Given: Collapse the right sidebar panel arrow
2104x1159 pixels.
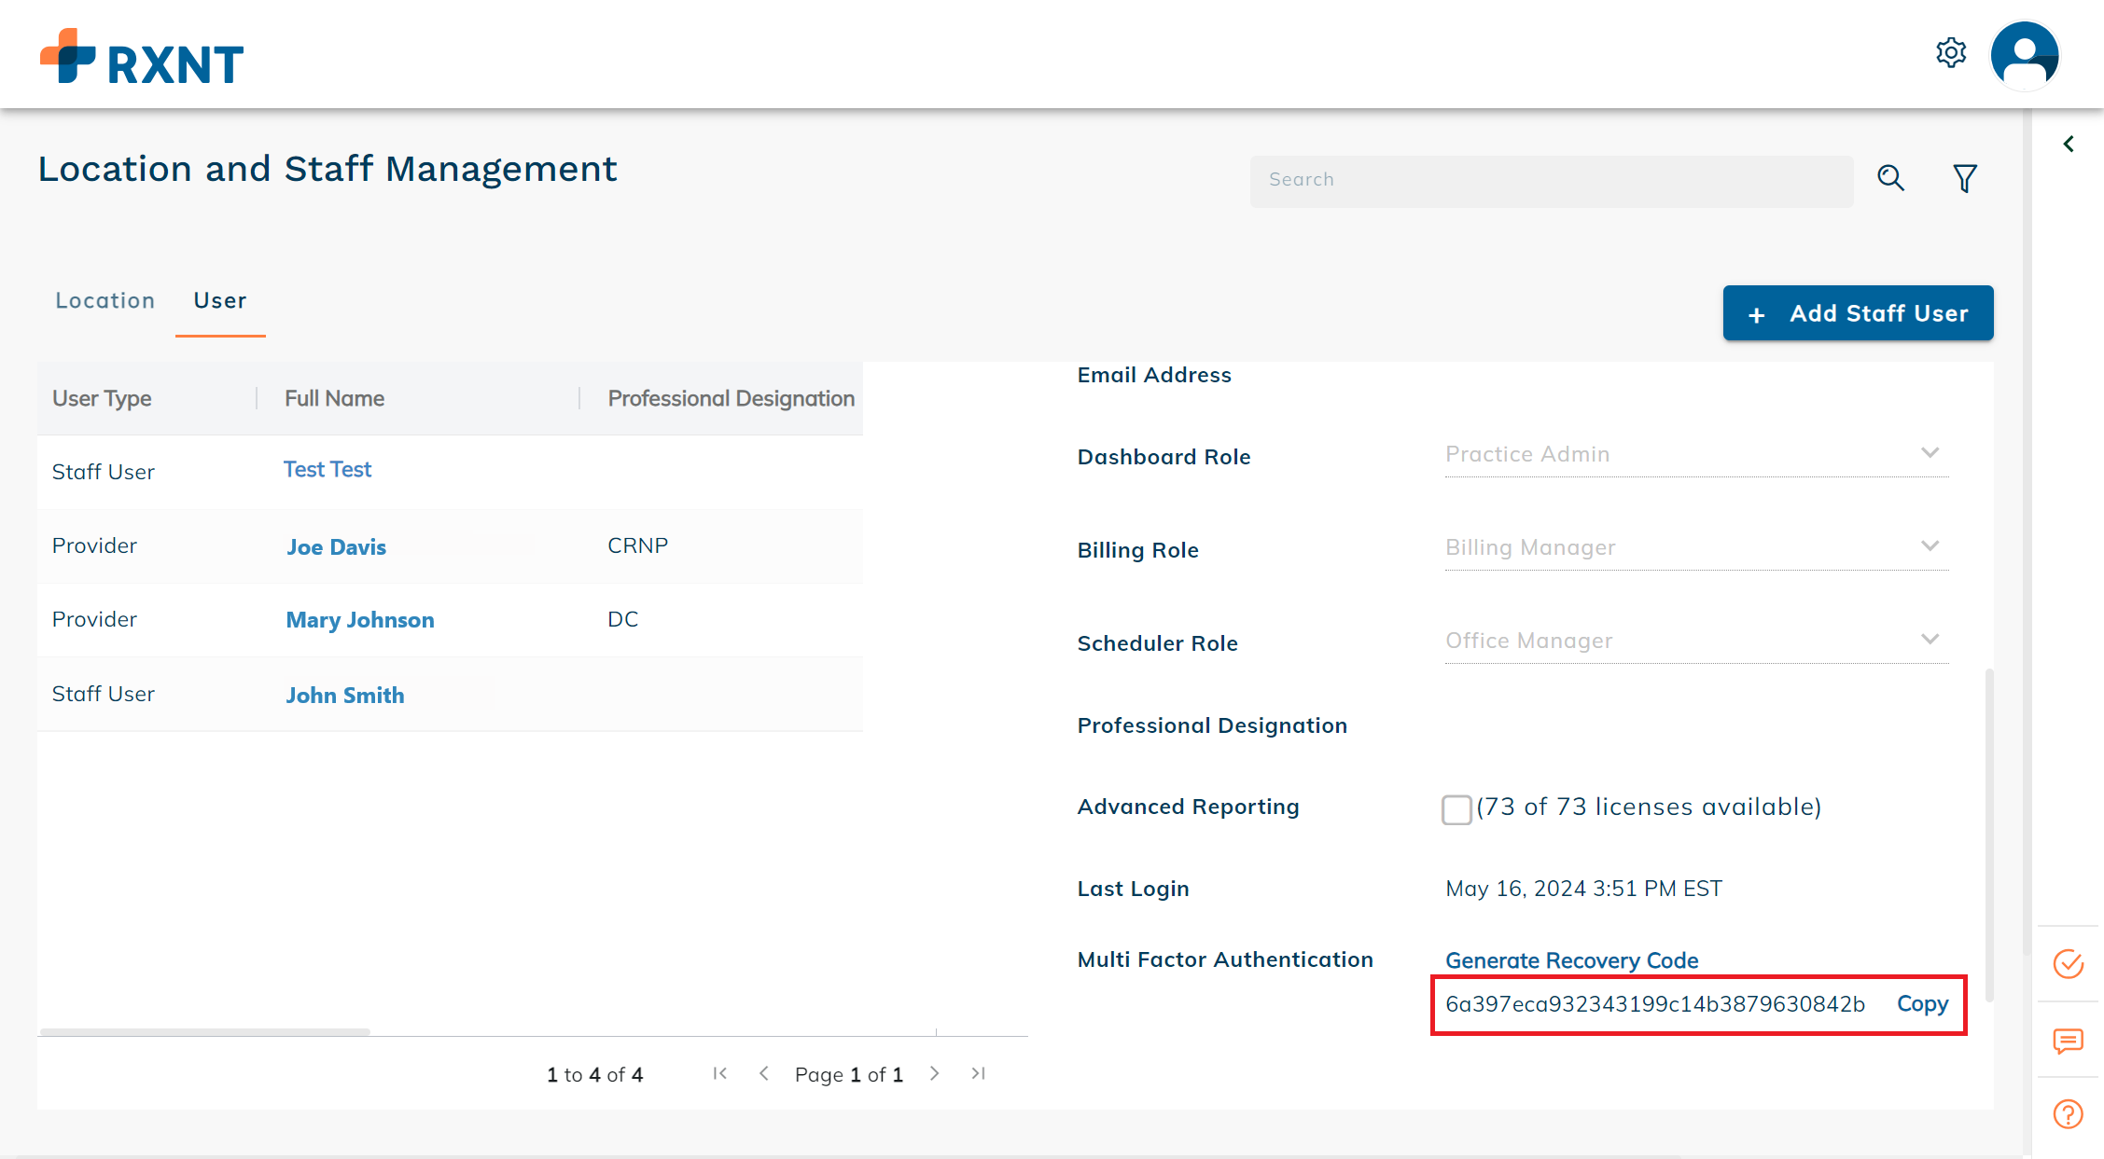Looking at the screenshot, I should (2069, 144).
